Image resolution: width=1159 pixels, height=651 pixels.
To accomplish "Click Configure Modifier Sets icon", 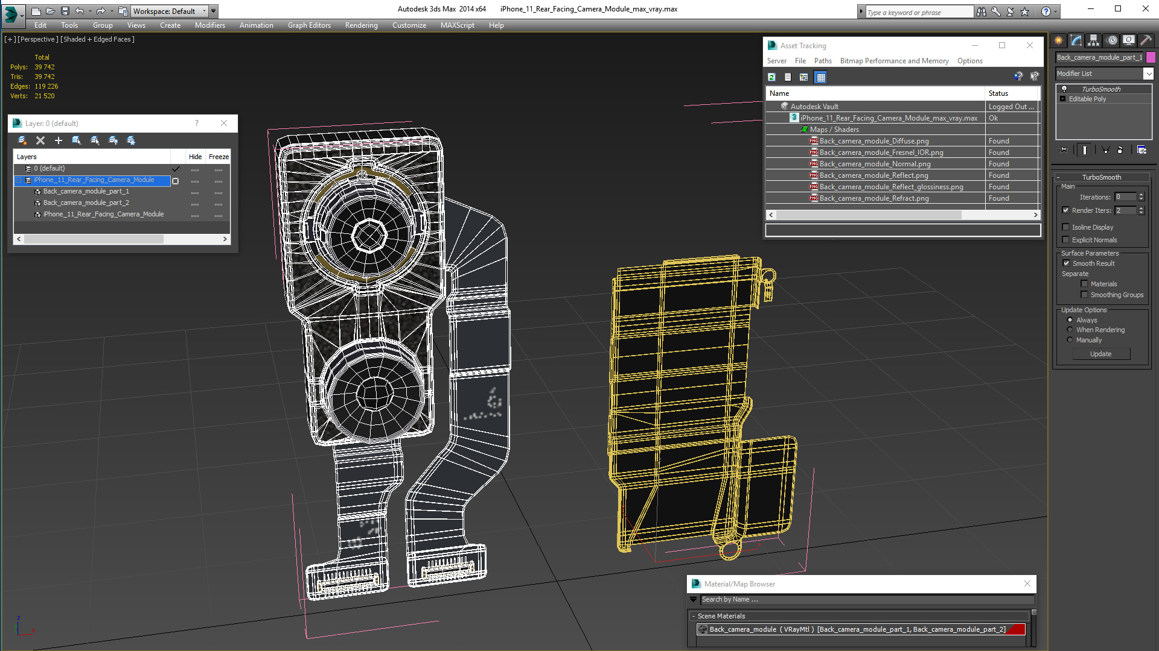I will click(1141, 150).
